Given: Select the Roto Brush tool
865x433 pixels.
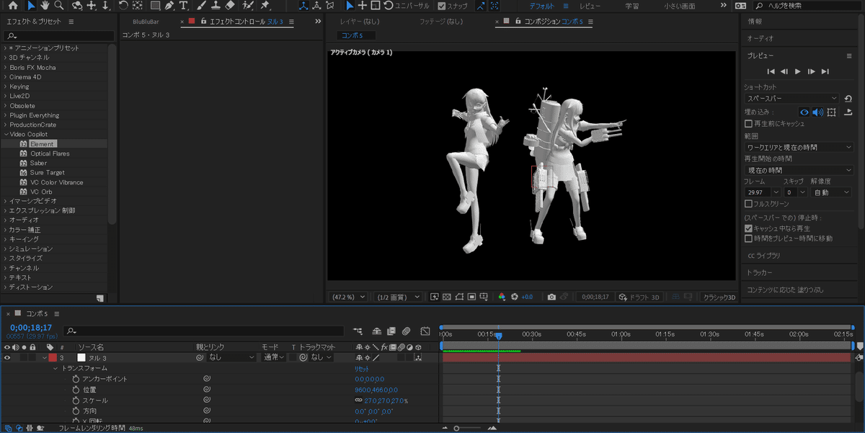Looking at the screenshot, I should coord(247,6).
